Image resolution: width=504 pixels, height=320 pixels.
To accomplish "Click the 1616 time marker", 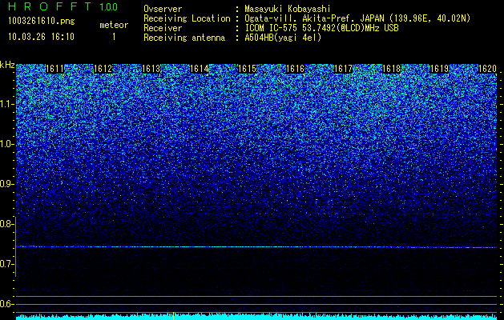I will pos(295,69).
